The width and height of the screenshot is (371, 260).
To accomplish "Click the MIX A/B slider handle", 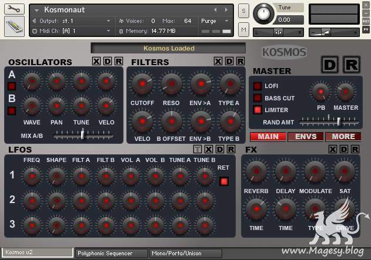I will 82,134.
